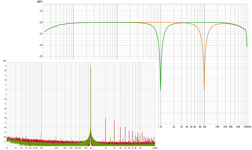Viewport: 252px width, 150px height.
Task: Click the 50 label on the SPL axis
Action: click(5, 66)
